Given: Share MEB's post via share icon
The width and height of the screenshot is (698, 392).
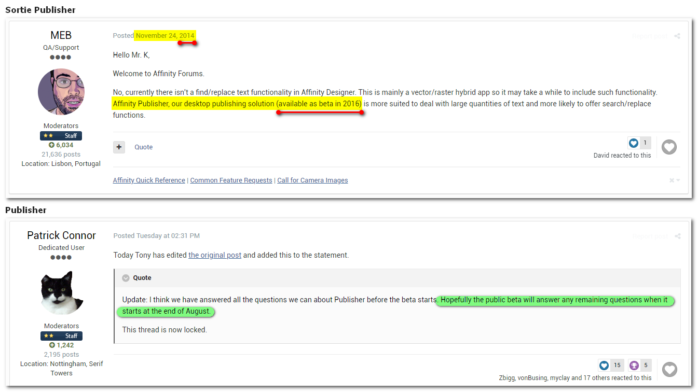Looking at the screenshot, I should tap(677, 36).
